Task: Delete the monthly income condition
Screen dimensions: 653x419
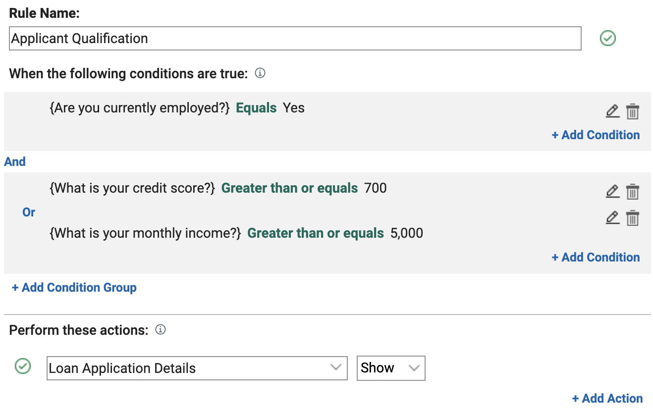Action: pyautogui.click(x=632, y=218)
